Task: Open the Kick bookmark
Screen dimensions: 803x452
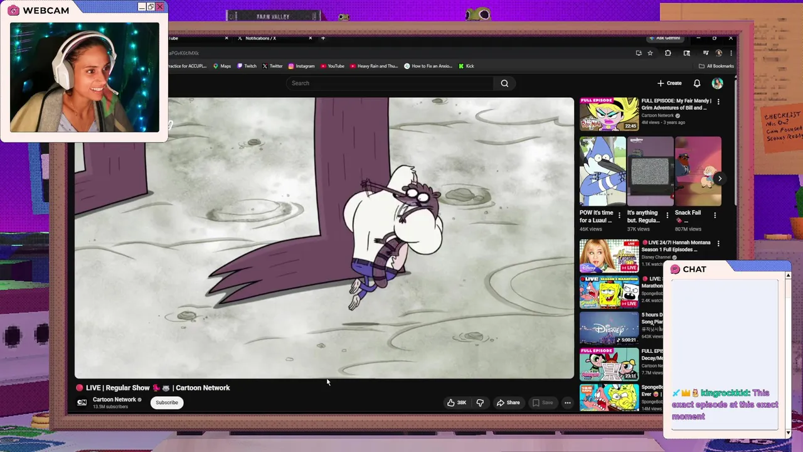Action: coord(466,66)
